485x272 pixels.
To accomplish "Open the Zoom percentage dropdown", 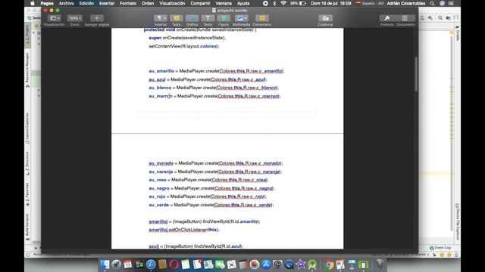I will tap(74, 18).
